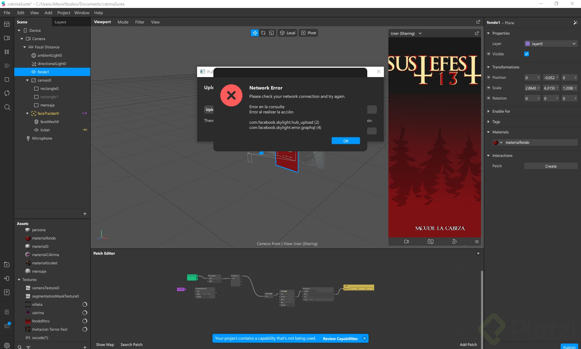Restart the effect with the refresh icon

point(7,93)
